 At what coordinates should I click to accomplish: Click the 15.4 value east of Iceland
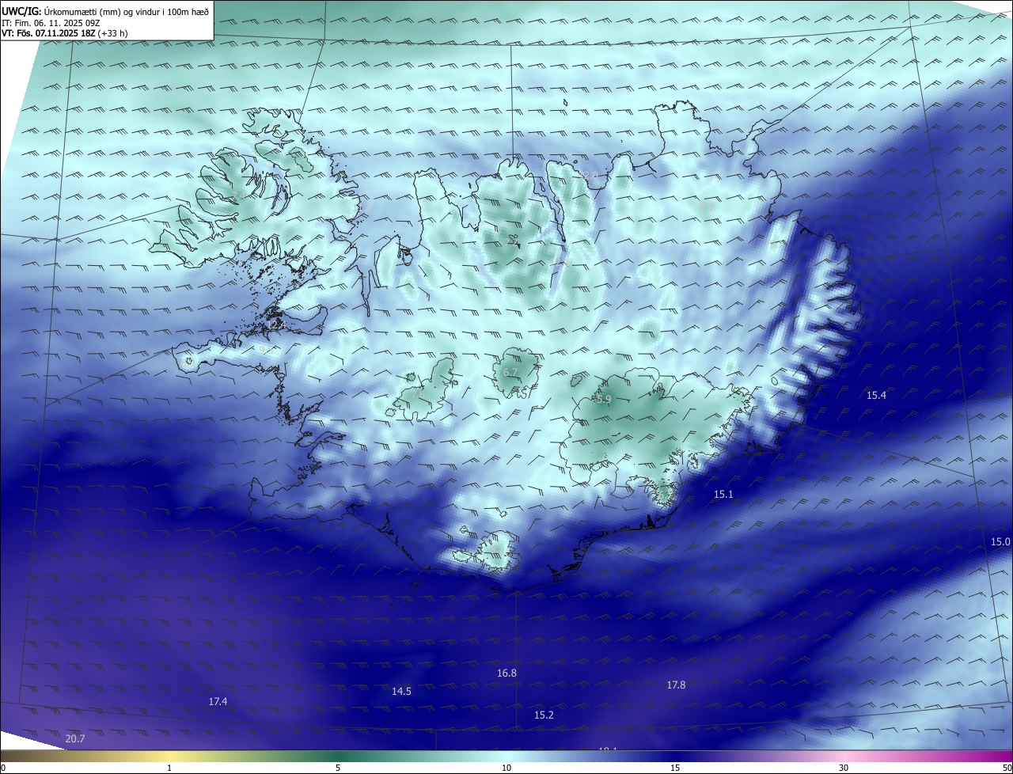[x=876, y=395]
